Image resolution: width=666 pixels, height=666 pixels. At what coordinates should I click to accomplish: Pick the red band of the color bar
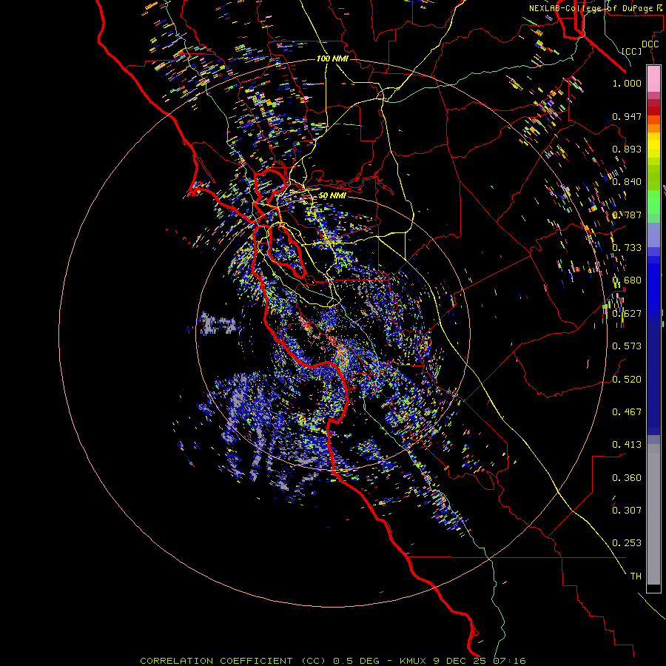653,110
